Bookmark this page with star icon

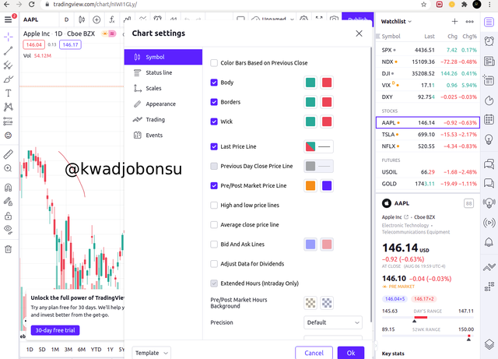(x=423, y=5)
